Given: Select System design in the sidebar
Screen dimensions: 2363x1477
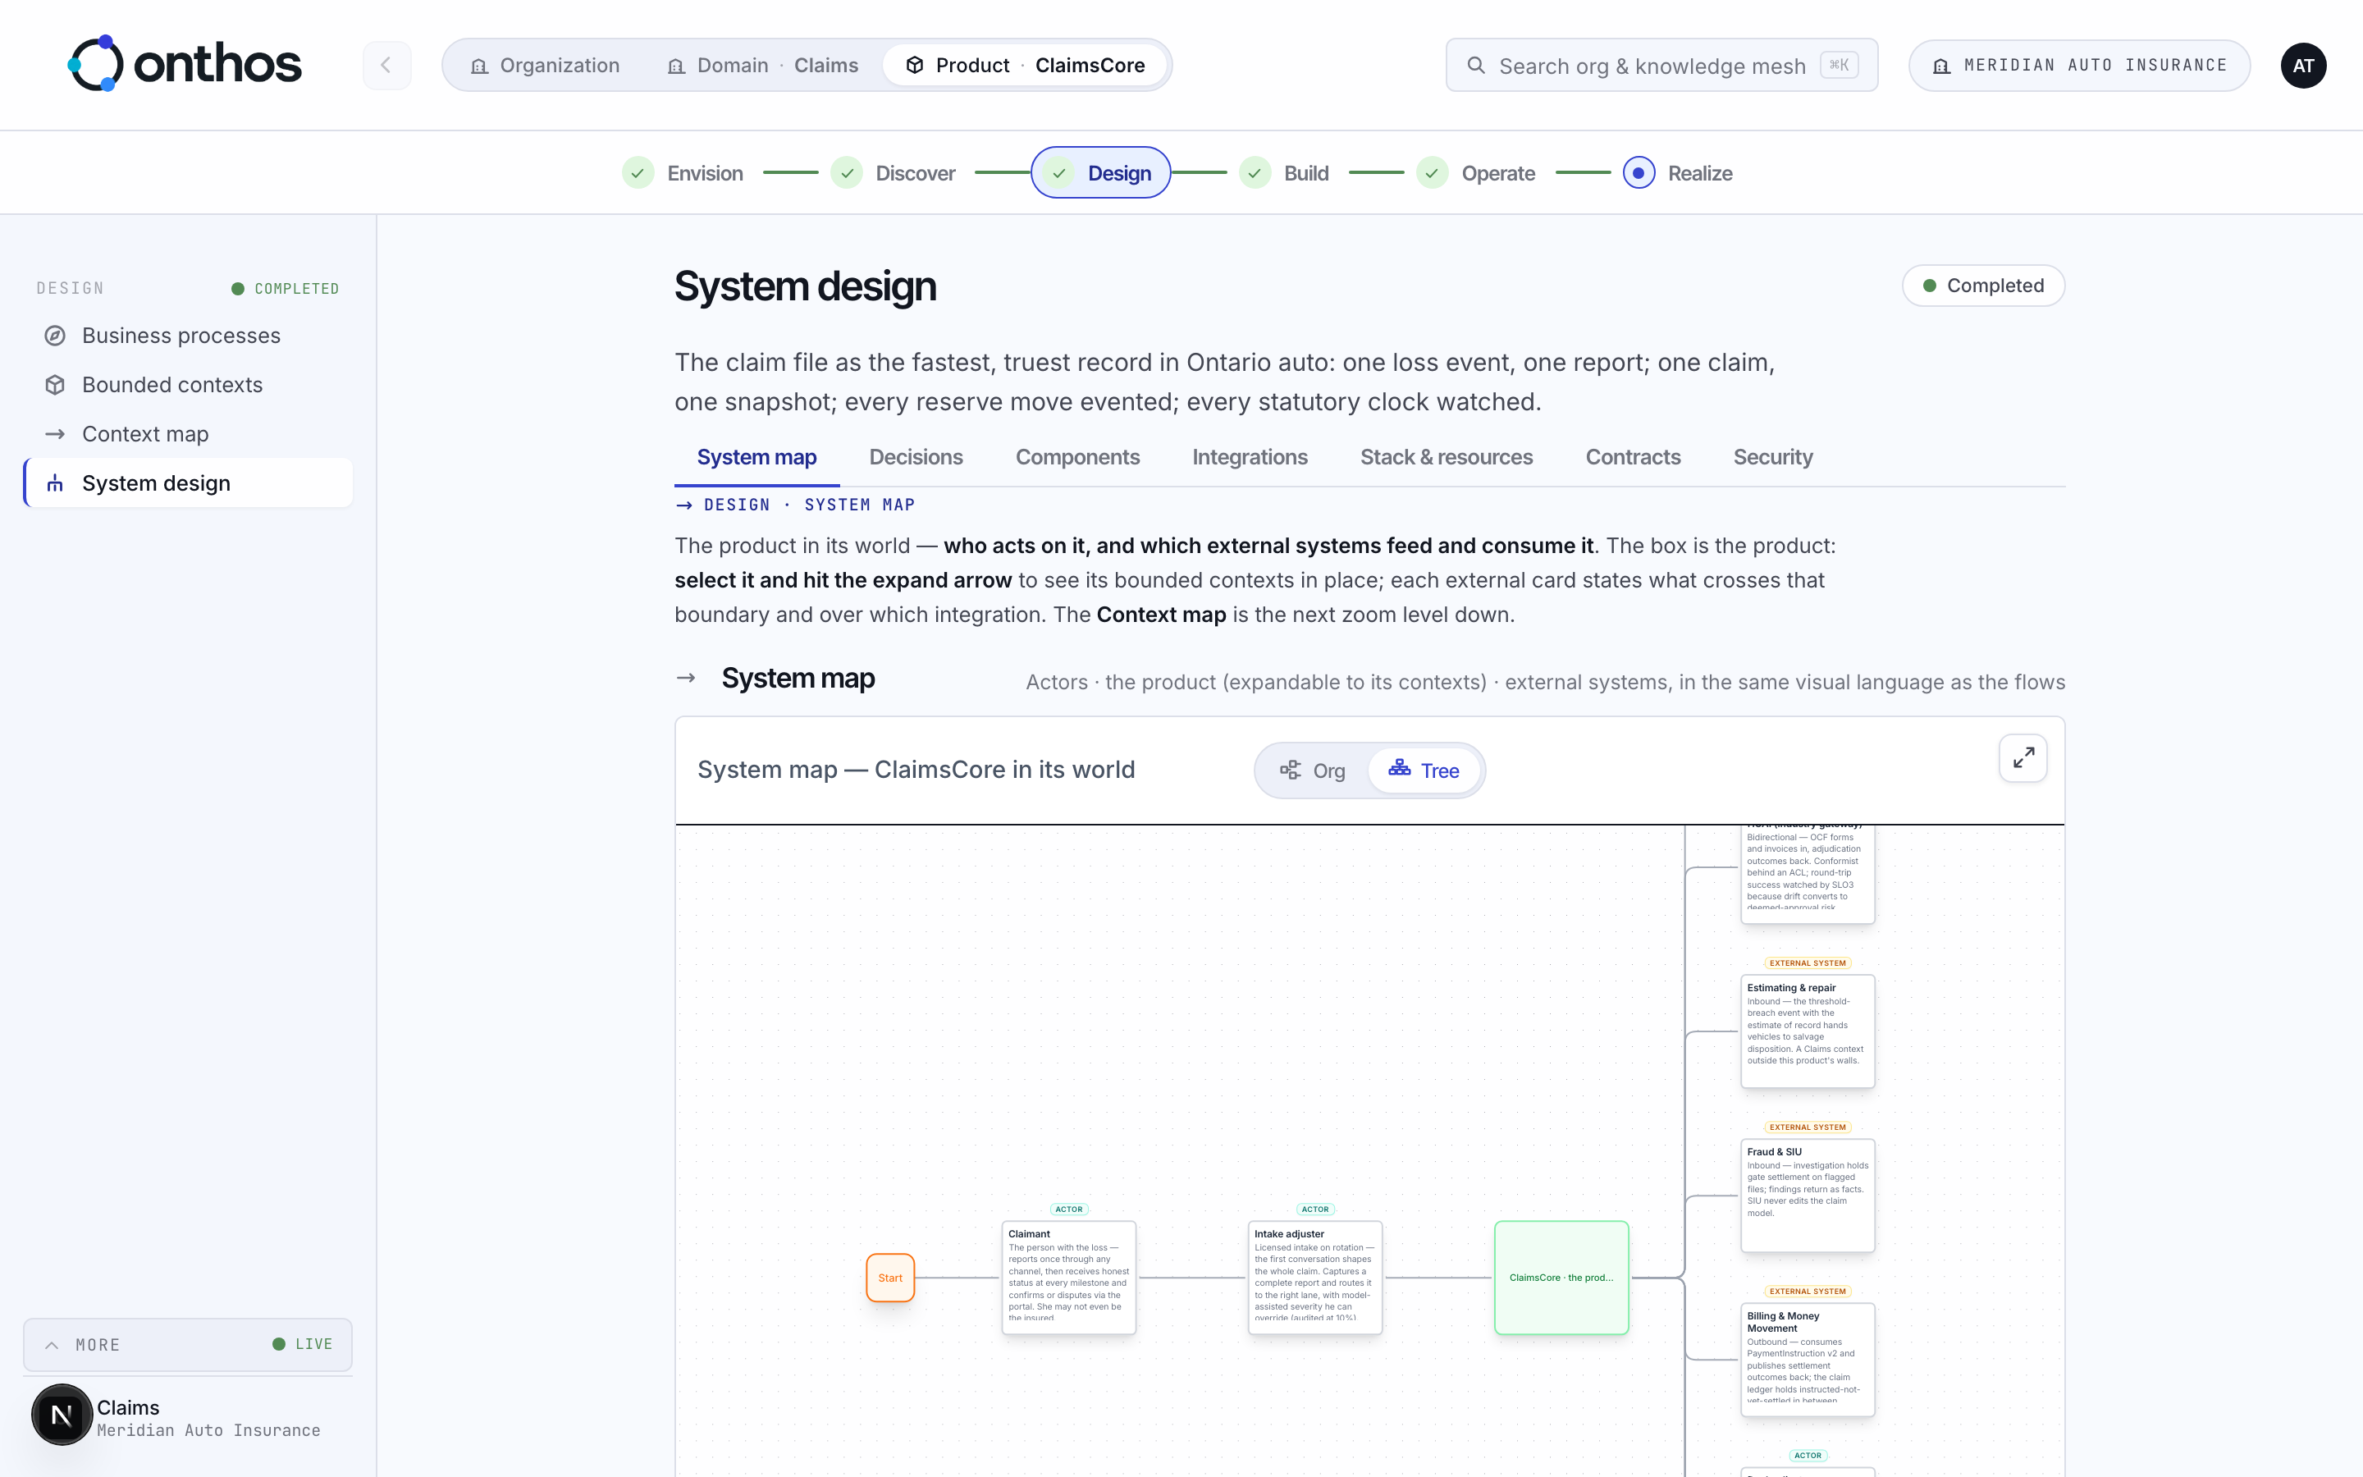Looking at the screenshot, I should click(x=189, y=482).
